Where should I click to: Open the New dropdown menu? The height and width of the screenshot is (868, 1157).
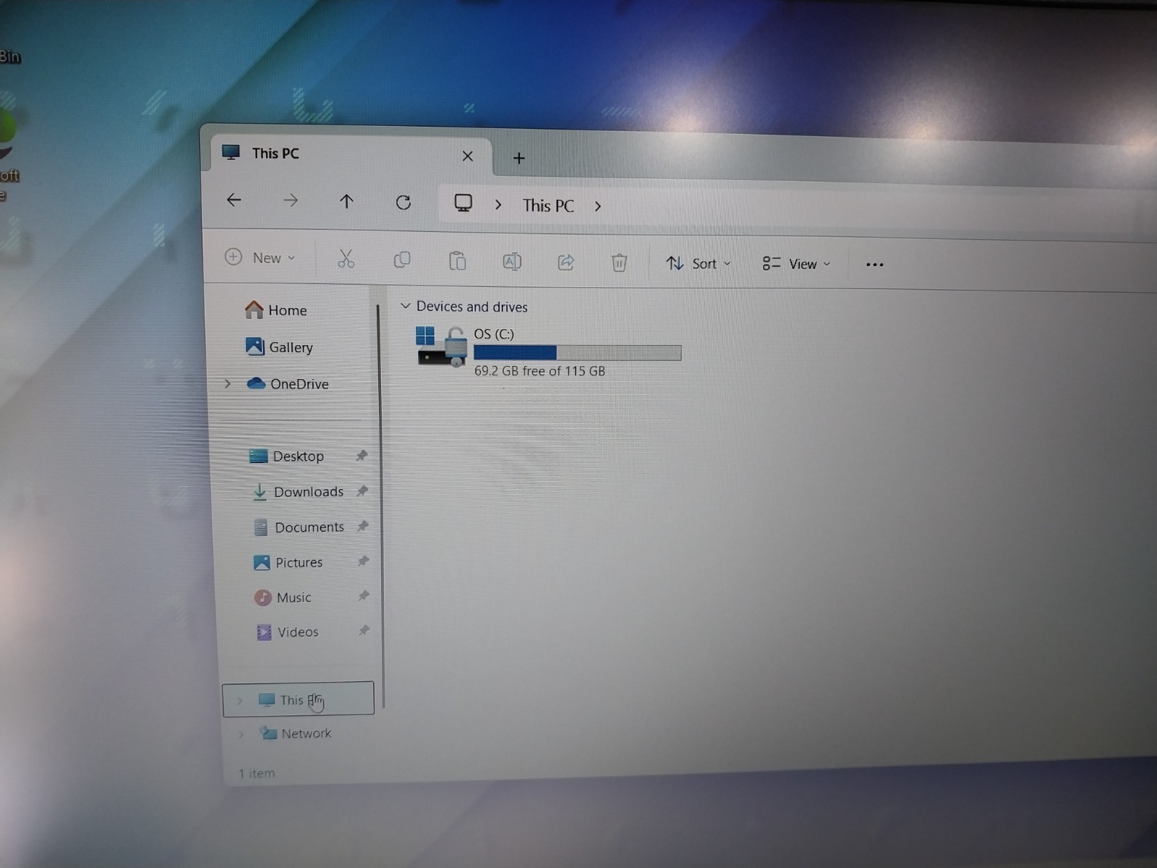[260, 258]
